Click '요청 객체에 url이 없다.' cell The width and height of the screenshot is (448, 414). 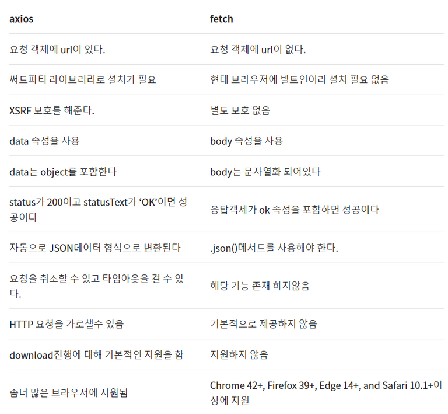(258, 50)
